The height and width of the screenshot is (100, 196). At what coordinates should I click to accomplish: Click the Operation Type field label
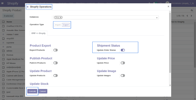(37, 24)
